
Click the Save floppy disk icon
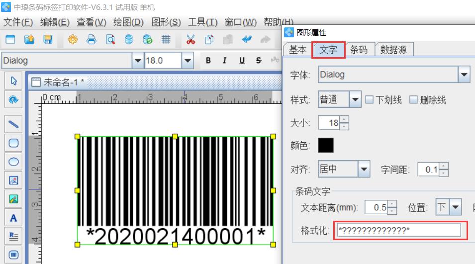click(x=48, y=39)
